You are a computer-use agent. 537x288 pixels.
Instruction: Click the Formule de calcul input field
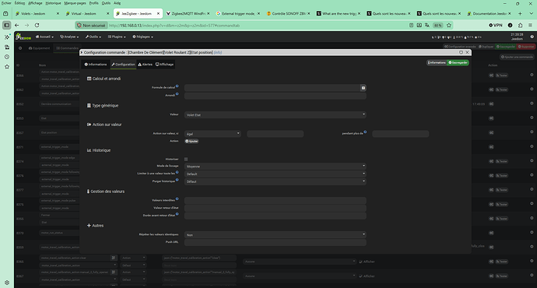click(x=272, y=88)
